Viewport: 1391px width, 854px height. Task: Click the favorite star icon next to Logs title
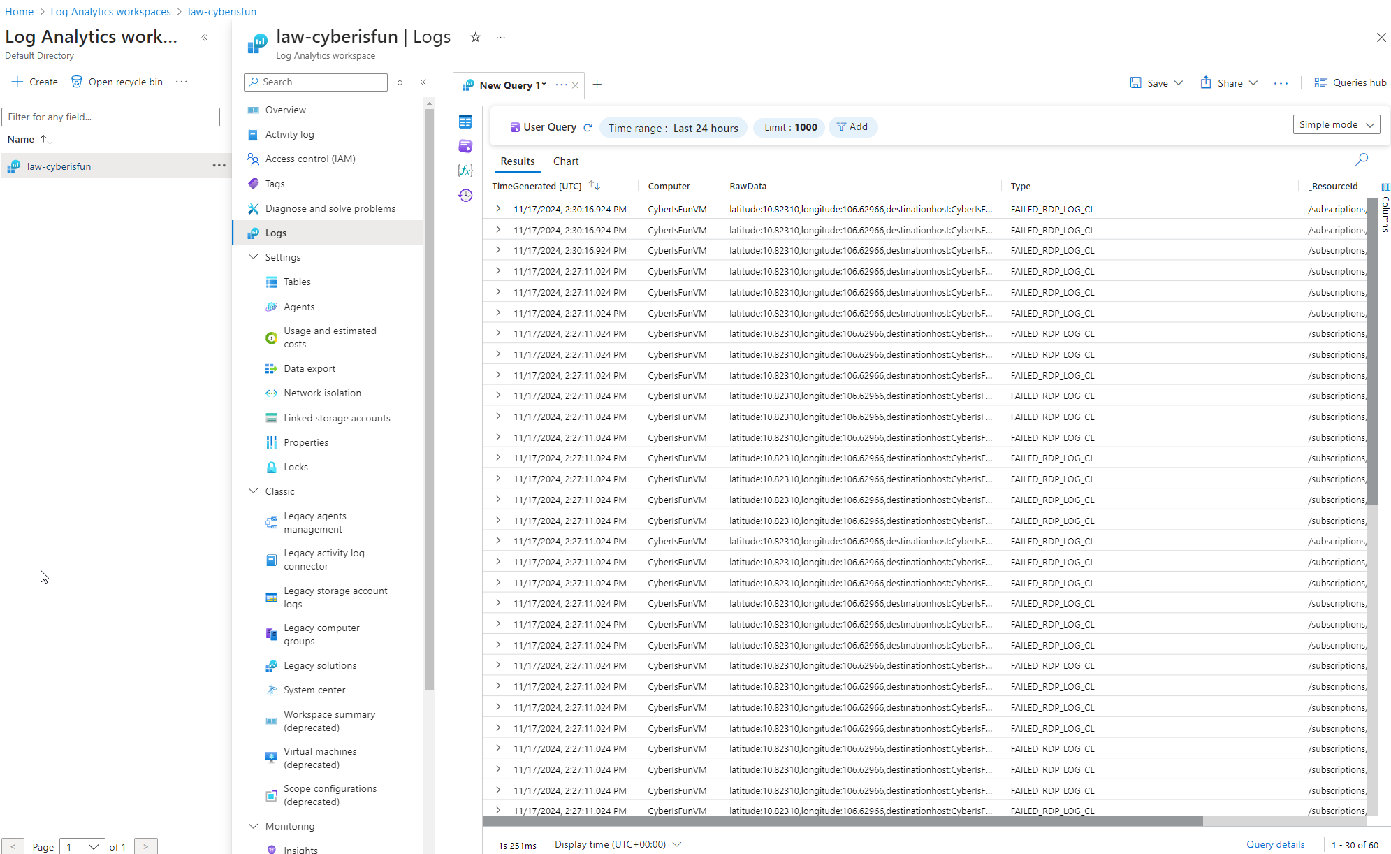(x=475, y=37)
